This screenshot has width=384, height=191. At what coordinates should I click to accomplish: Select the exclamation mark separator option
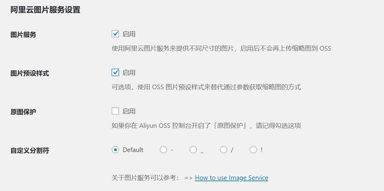pyautogui.click(x=253, y=150)
